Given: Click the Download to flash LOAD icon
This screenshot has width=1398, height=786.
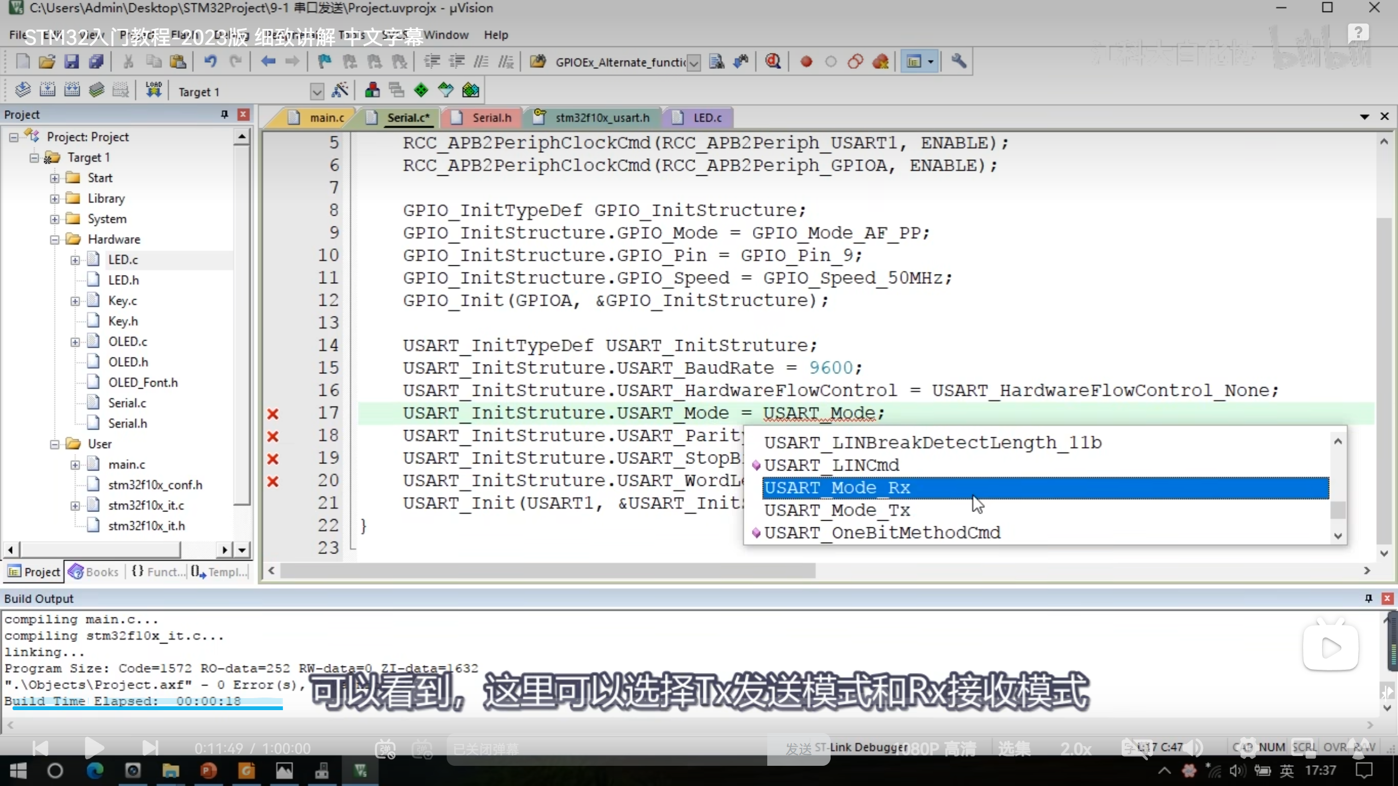Looking at the screenshot, I should [153, 90].
